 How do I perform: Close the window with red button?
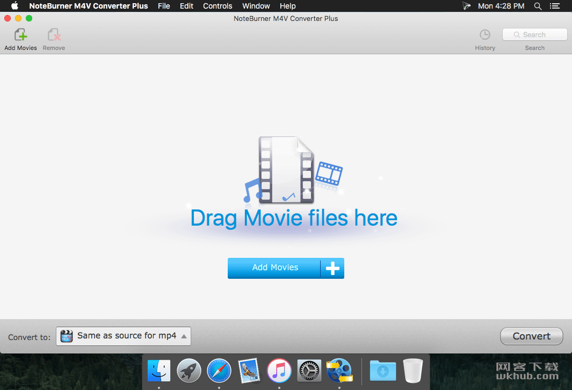coord(8,18)
